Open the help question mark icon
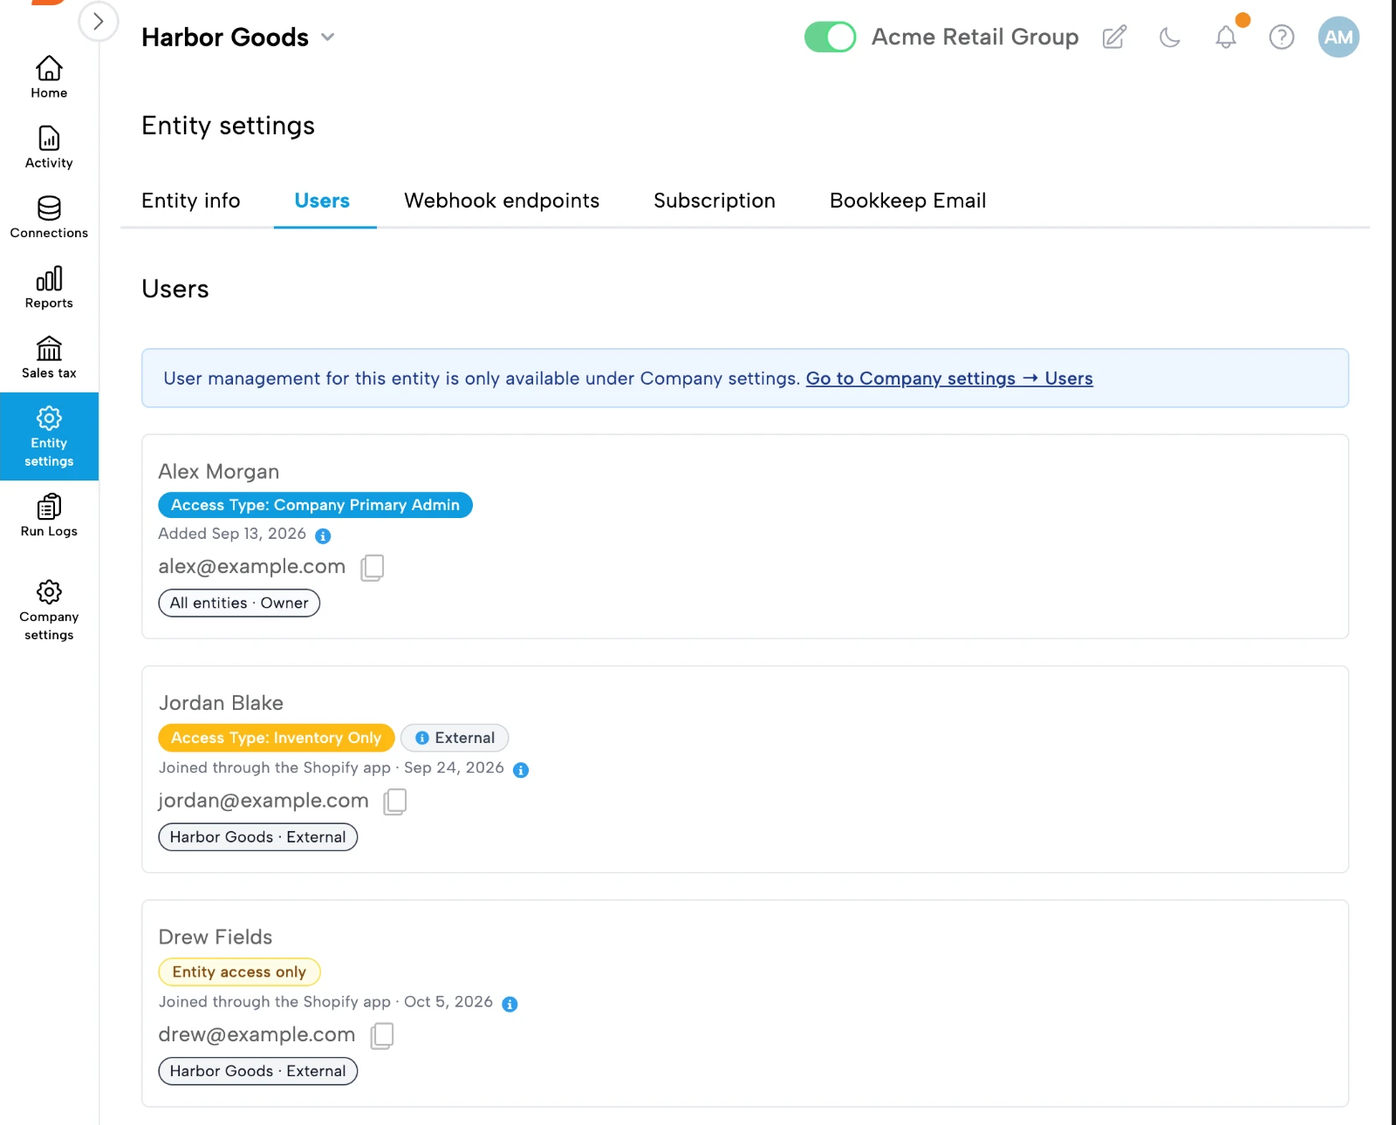1396x1125 pixels. (x=1282, y=37)
